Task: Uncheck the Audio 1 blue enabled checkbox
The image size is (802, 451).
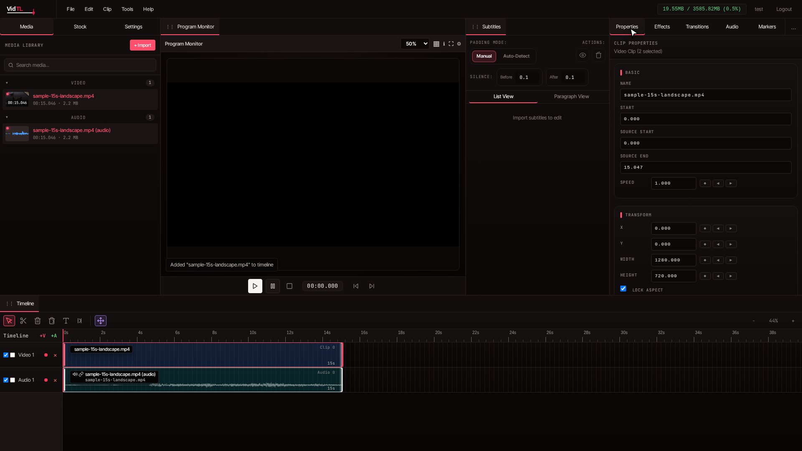Action: pyautogui.click(x=6, y=380)
